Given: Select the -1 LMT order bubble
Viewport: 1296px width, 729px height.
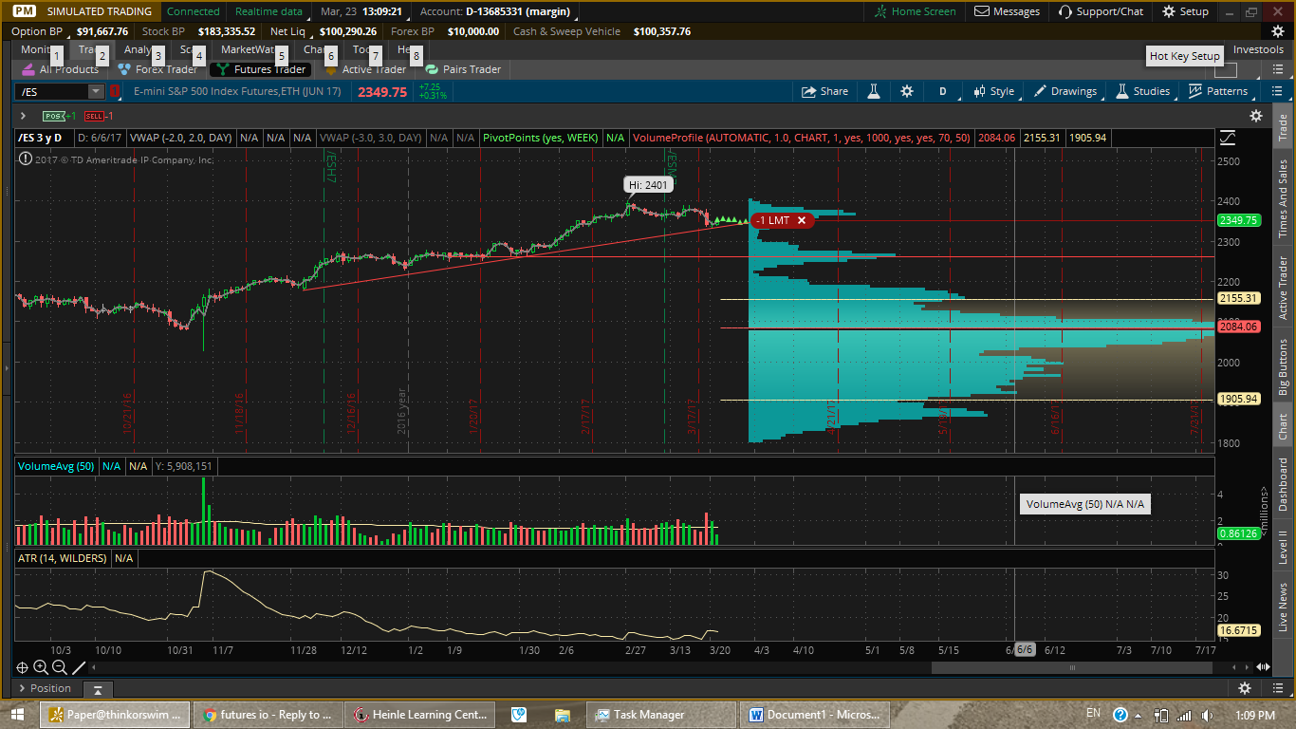Looking at the screenshot, I should click(x=782, y=220).
